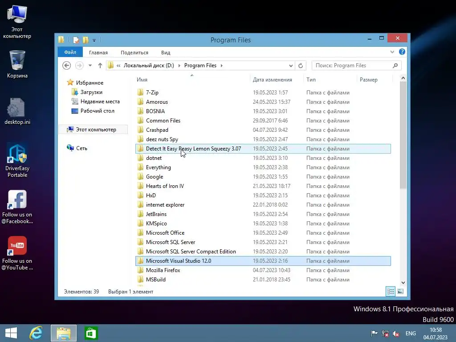Image resolution: width=456 pixels, height=342 pixels.
Task: Click the file list vertical scrollbar thumb
Action: (x=403, y=135)
